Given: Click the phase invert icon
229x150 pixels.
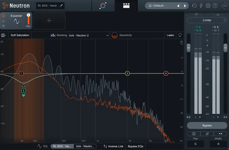Looking at the screenshot, I should coord(207,134).
